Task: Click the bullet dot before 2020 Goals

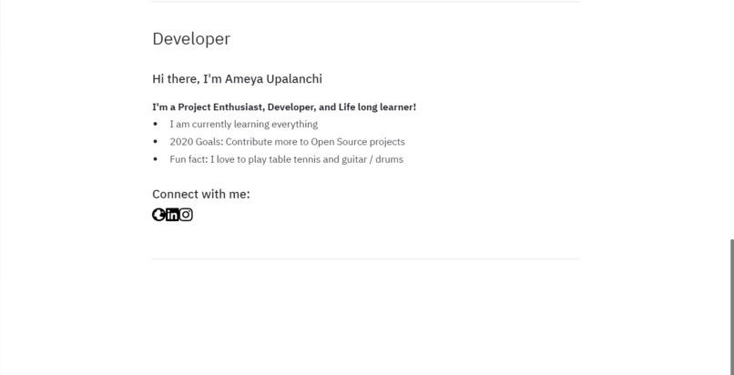Action: point(156,142)
